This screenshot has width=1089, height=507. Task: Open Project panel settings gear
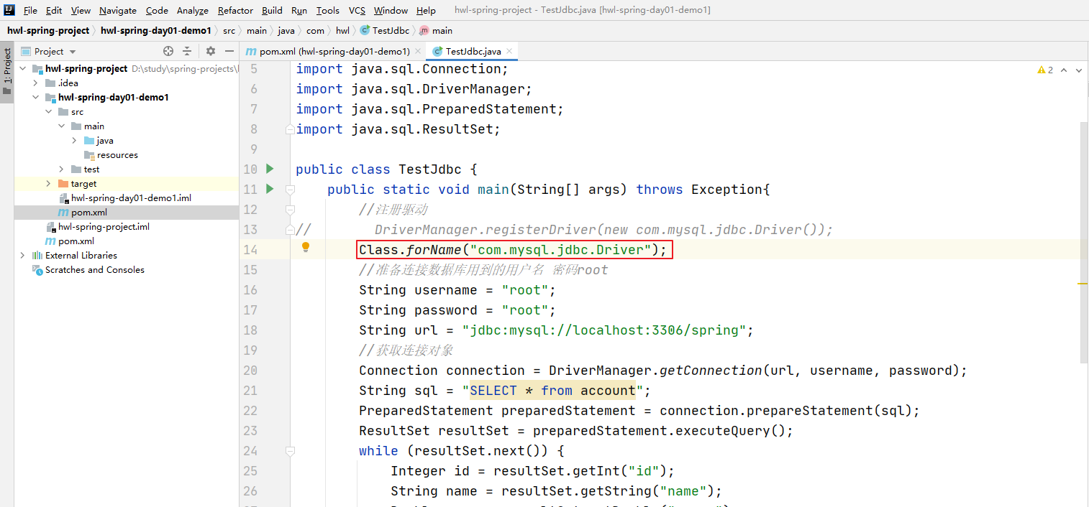tap(211, 51)
